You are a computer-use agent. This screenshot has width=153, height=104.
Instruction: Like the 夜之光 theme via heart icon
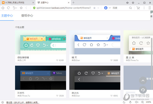pyautogui.click(x=111, y=96)
